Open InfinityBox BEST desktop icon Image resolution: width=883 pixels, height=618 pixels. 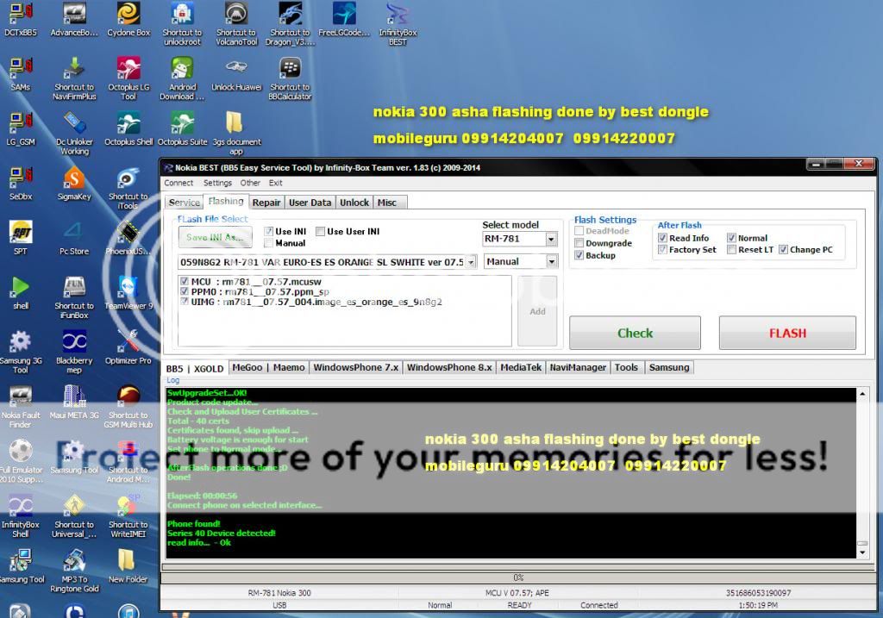pyautogui.click(x=398, y=23)
